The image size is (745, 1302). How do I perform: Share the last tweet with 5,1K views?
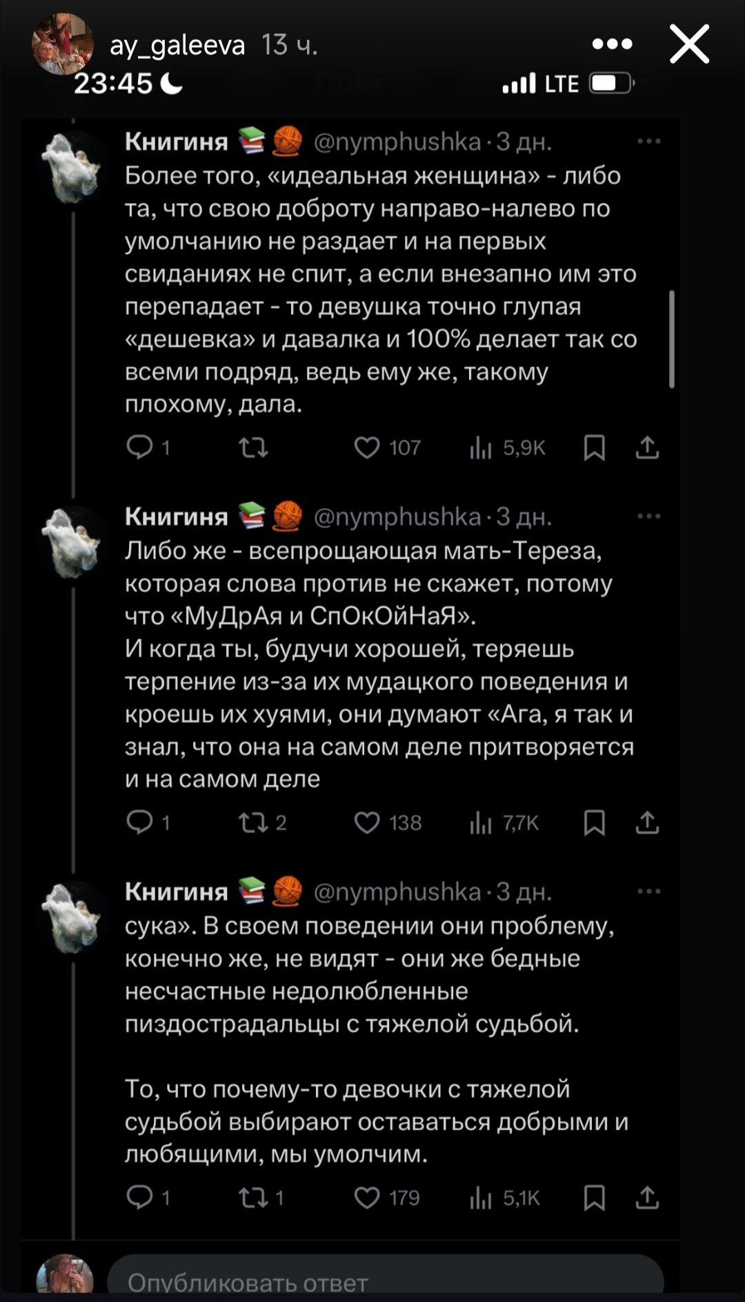[647, 1198]
